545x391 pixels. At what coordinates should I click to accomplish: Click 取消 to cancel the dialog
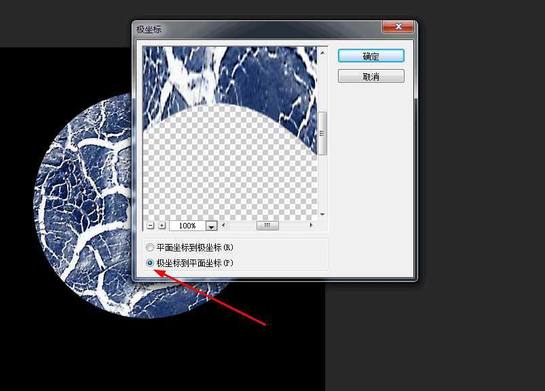click(371, 75)
